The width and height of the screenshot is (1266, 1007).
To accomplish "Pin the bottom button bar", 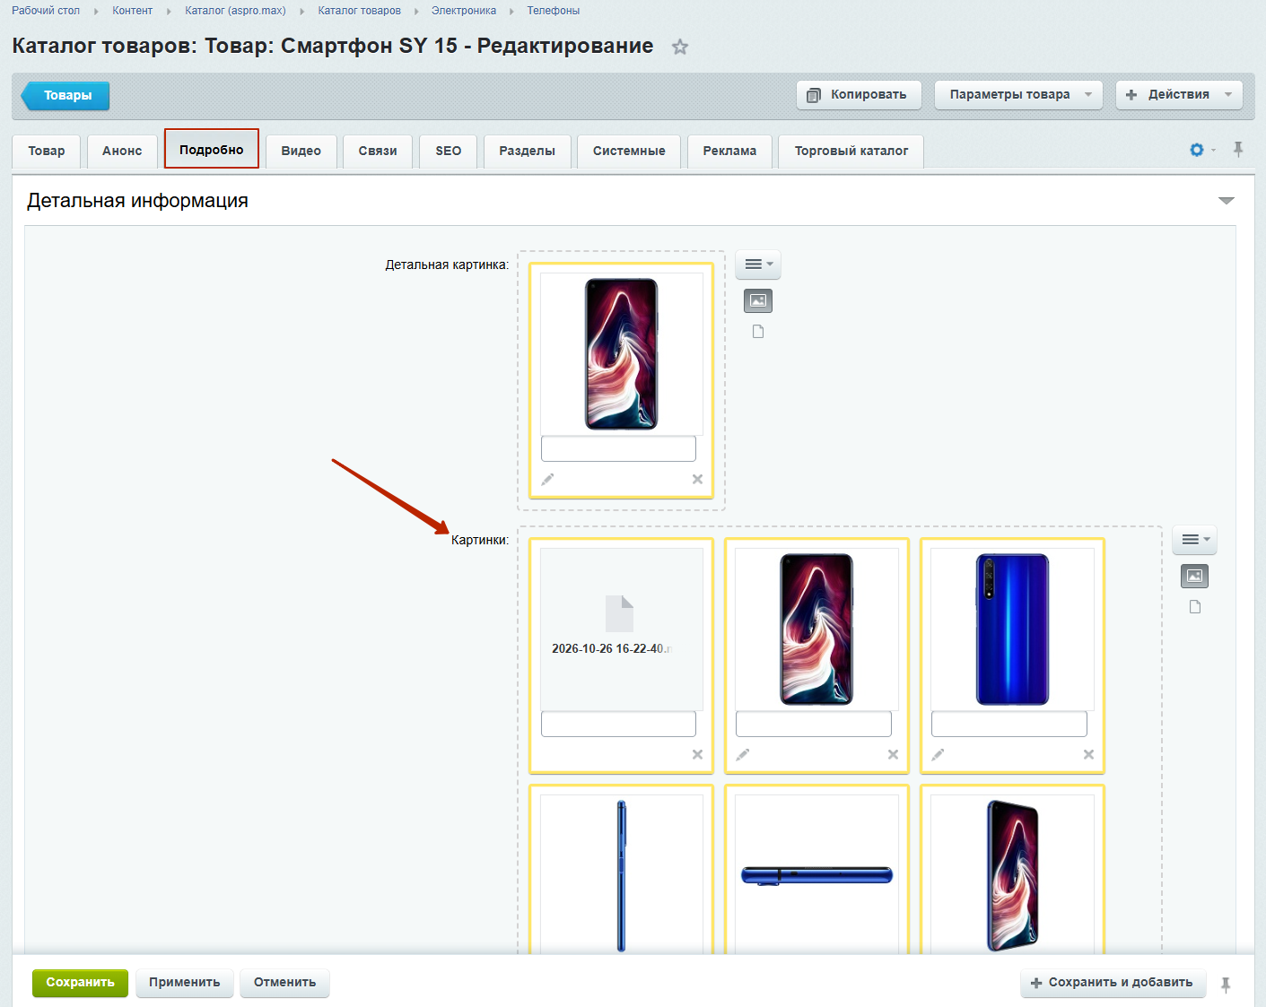I will 1226,985.
